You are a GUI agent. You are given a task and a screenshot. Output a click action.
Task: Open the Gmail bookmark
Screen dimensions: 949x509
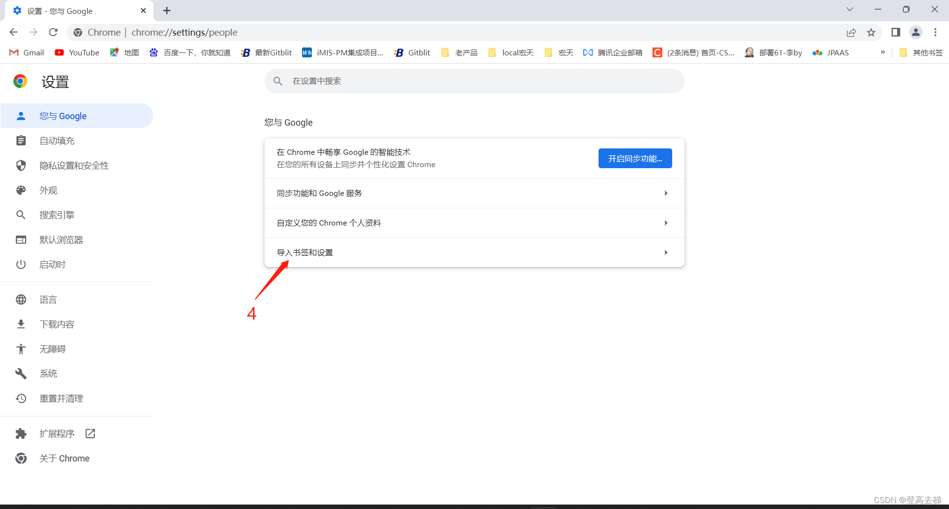pos(27,52)
